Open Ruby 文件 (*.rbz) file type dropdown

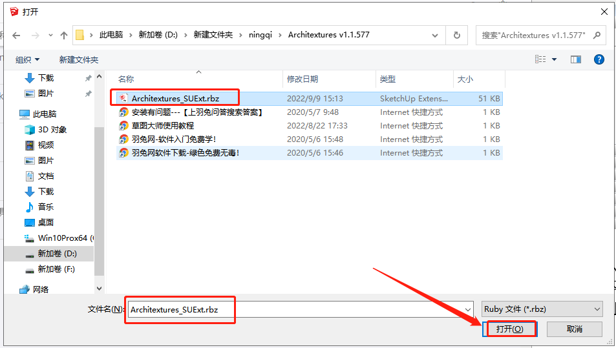(x=542, y=309)
